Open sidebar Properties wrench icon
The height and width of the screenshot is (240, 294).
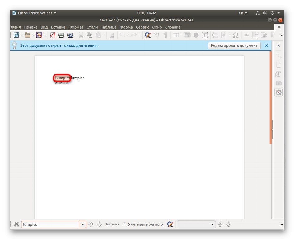278,56
